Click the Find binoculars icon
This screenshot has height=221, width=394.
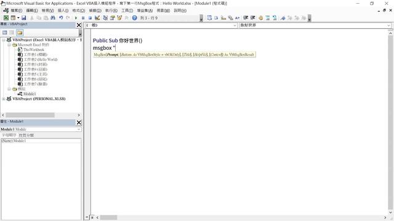point(53,18)
